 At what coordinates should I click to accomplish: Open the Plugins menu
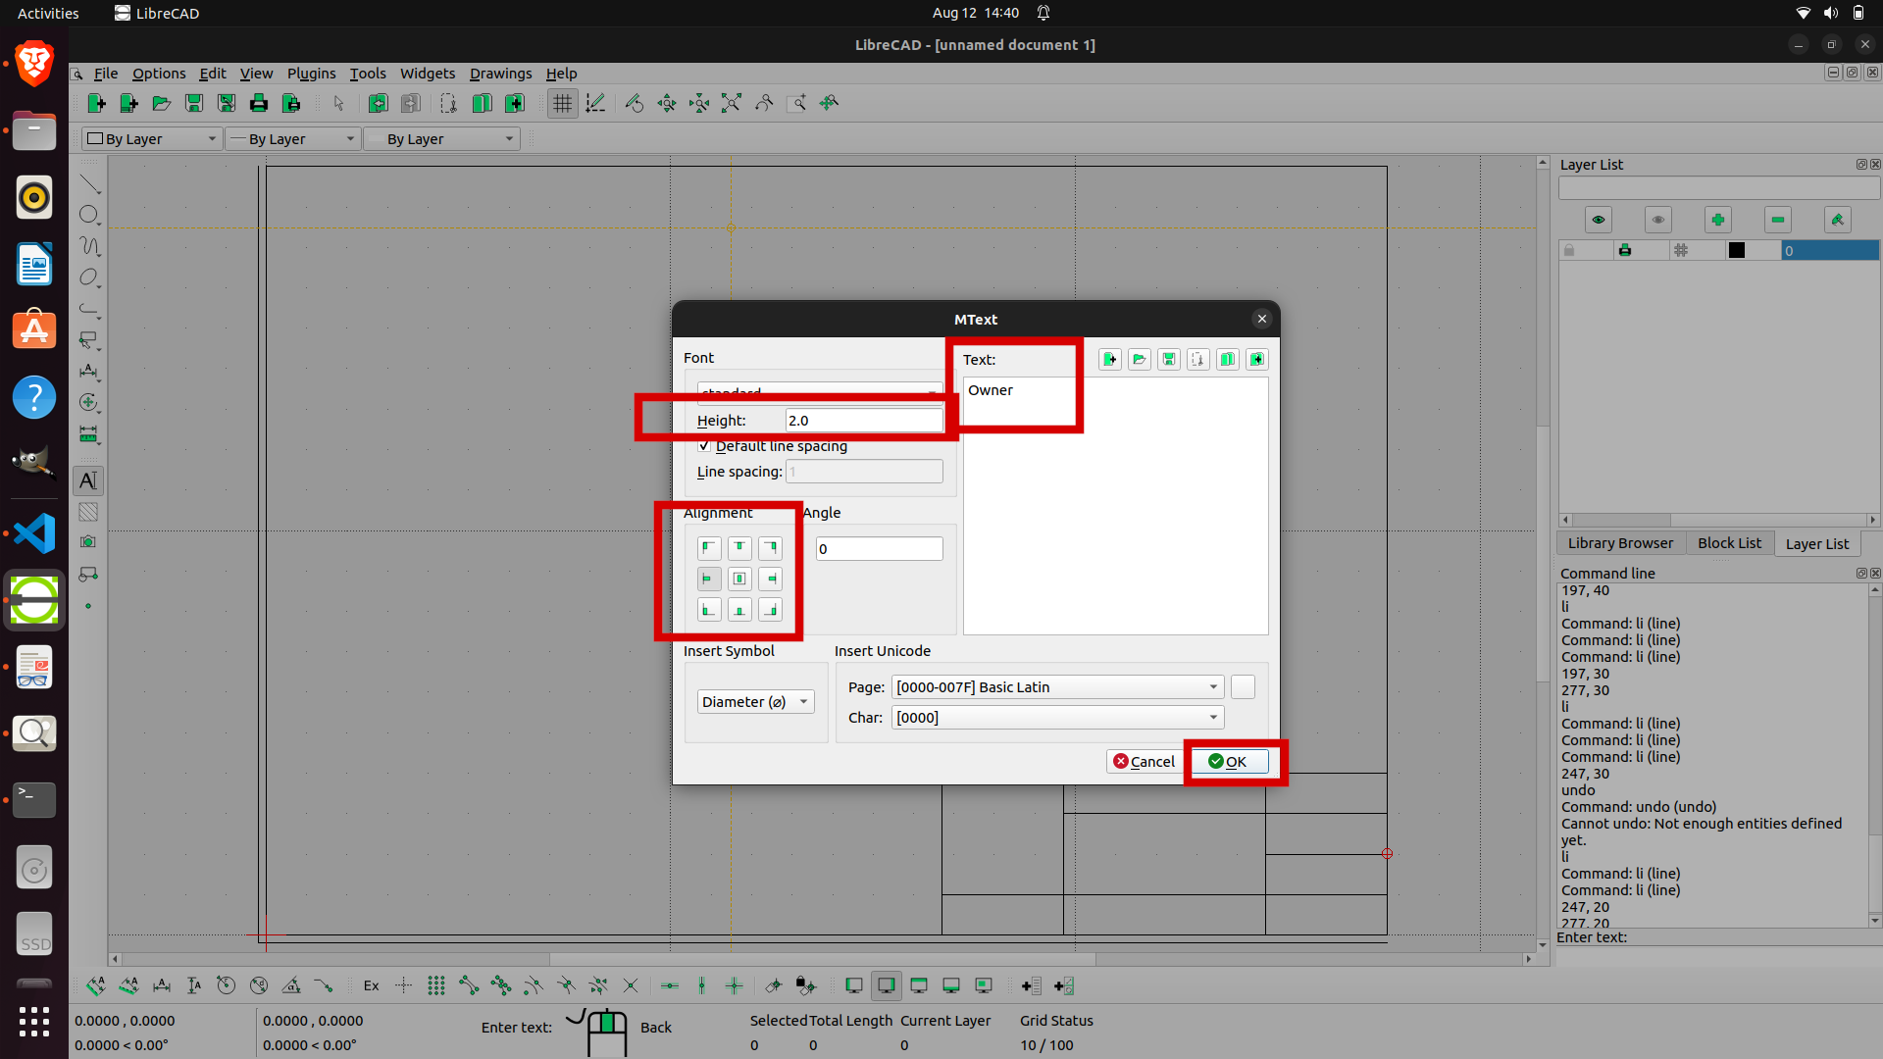(311, 74)
